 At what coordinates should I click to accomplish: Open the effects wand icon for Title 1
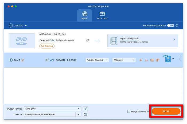(141, 60)
